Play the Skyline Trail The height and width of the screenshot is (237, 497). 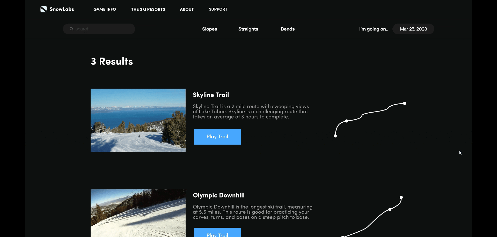point(217,137)
